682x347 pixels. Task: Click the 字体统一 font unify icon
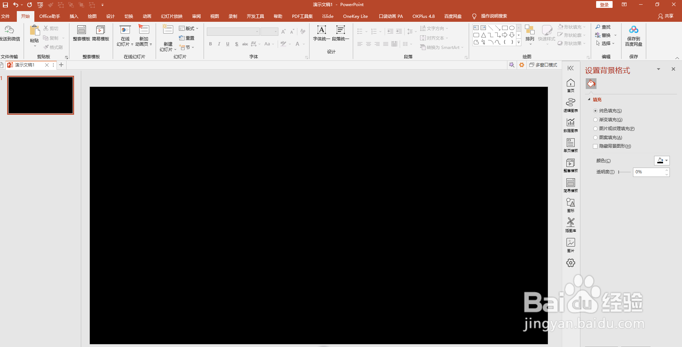[322, 30]
